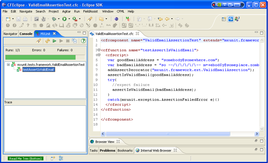268x163 pixels.
Task: Switch to the Java perspective icon
Action: 237,19
